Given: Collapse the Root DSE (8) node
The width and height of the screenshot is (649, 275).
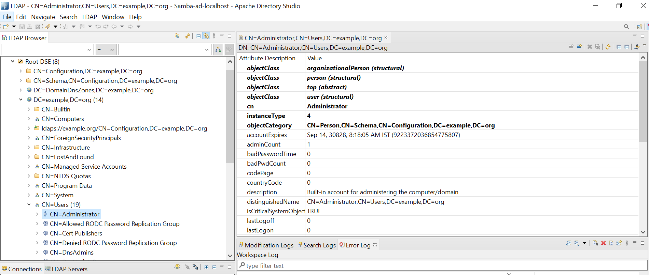Looking at the screenshot, I should point(13,61).
